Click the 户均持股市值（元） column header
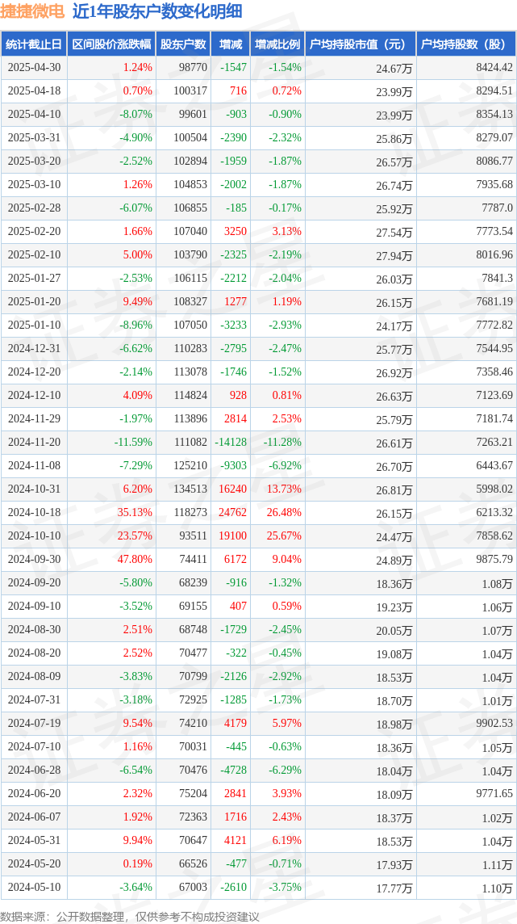Viewport: 517px width, 924px height. pyautogui.click(x=361, y=44)
